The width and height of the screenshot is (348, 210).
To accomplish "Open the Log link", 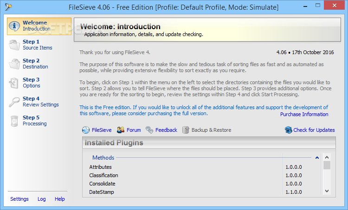I will 41,199.
